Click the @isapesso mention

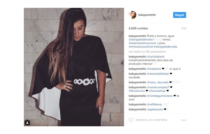154,69
